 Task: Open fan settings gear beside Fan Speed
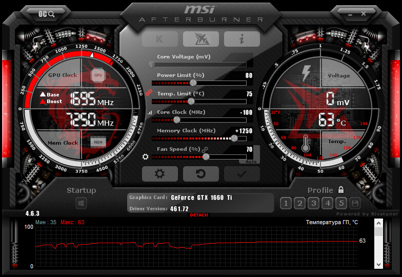tap(146, 156)
